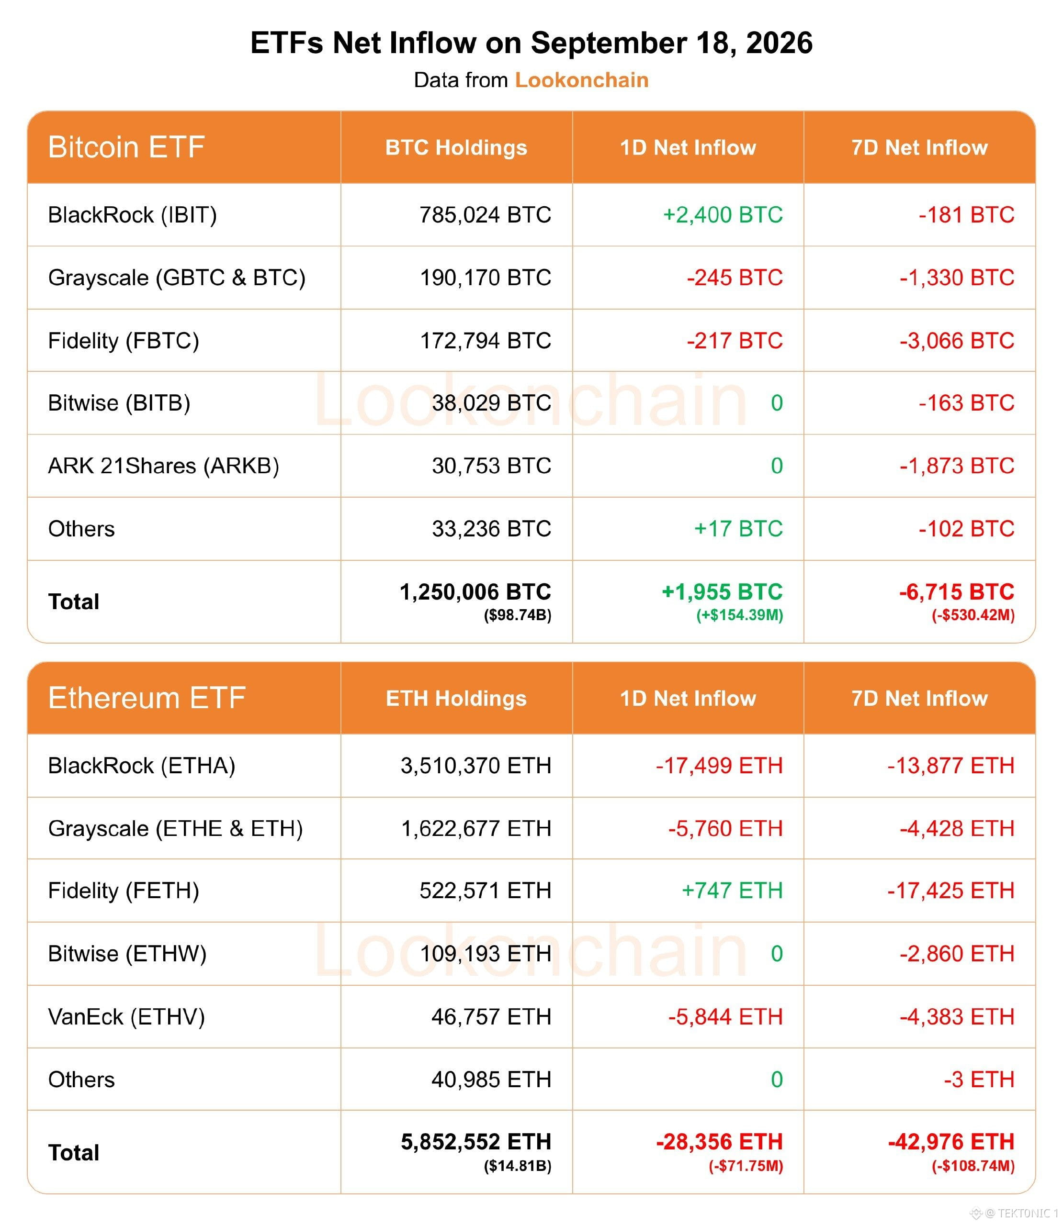Screen dimensions: 1063x1225
Task: Click Bitcoin total 1,250,006 BTC value
Action: click(x=475, y=591)
